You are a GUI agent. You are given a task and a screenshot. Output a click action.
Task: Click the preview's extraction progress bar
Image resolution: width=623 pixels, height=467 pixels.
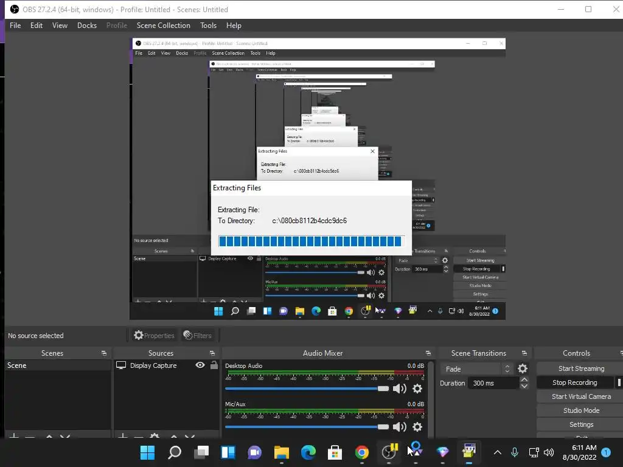(x=311, y=241)
